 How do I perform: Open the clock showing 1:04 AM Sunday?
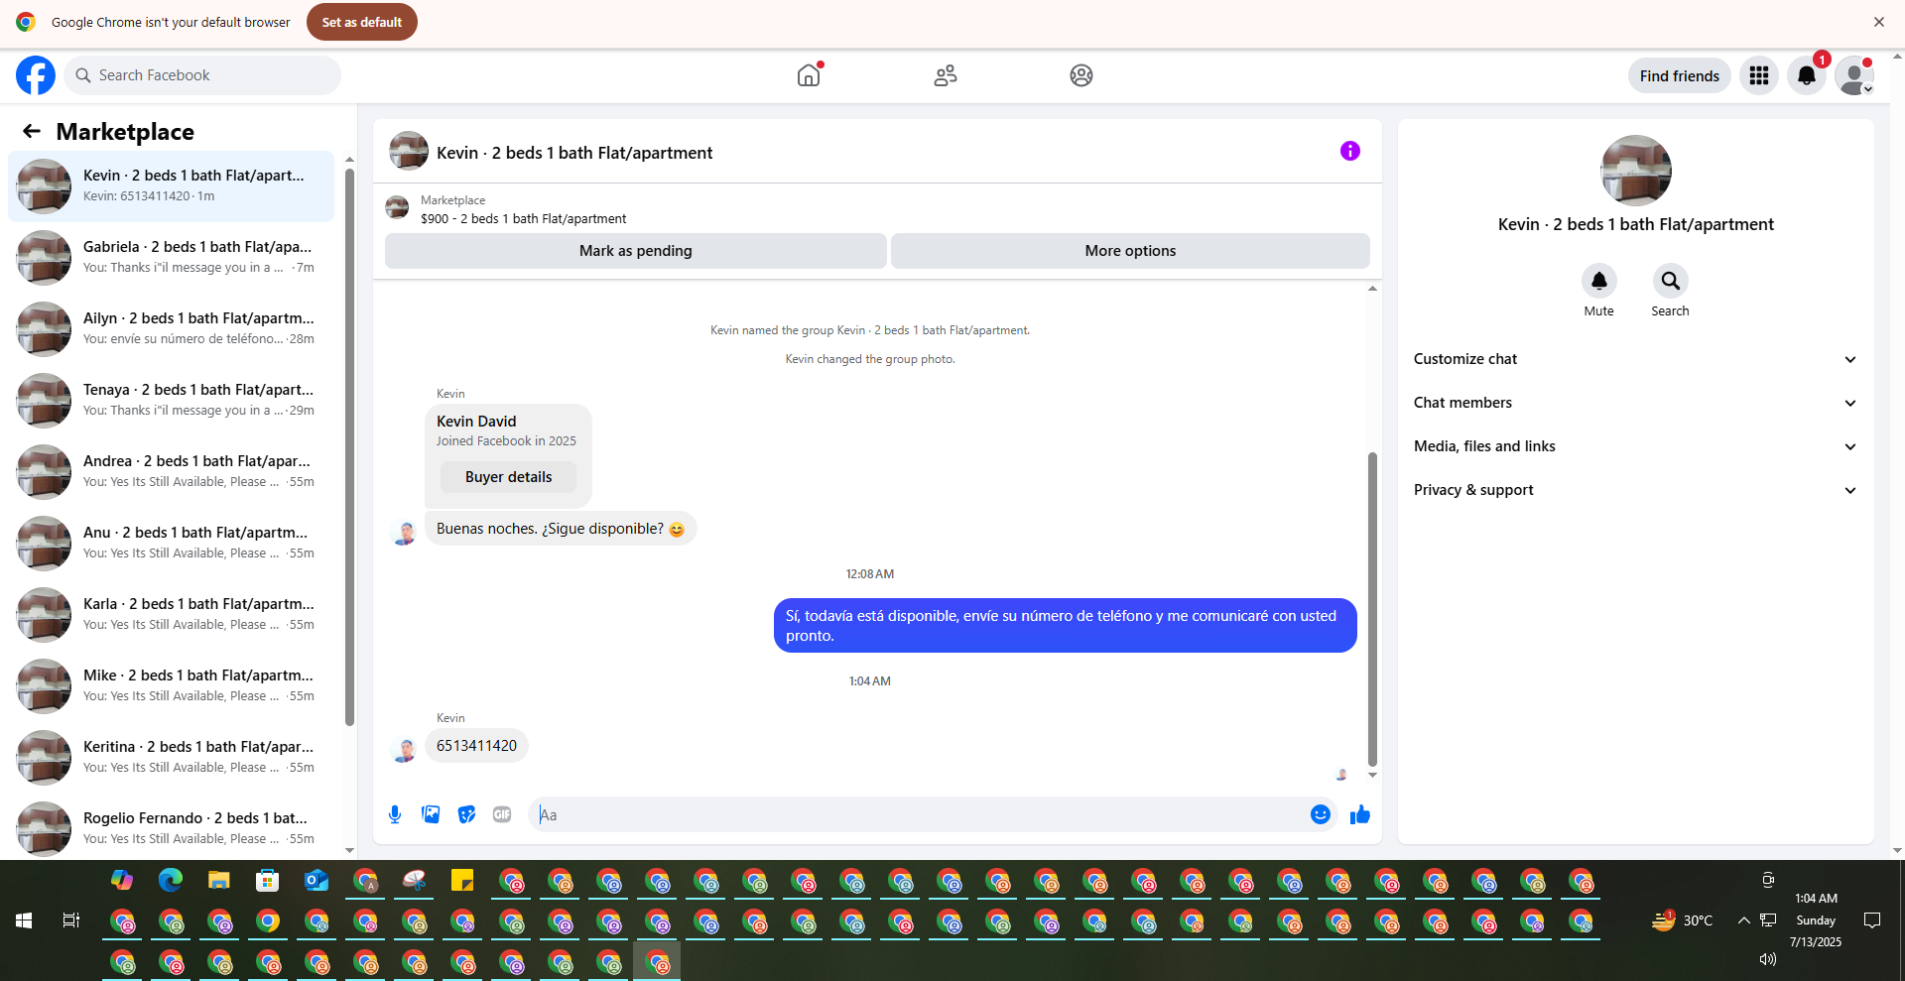point(1816,920)
